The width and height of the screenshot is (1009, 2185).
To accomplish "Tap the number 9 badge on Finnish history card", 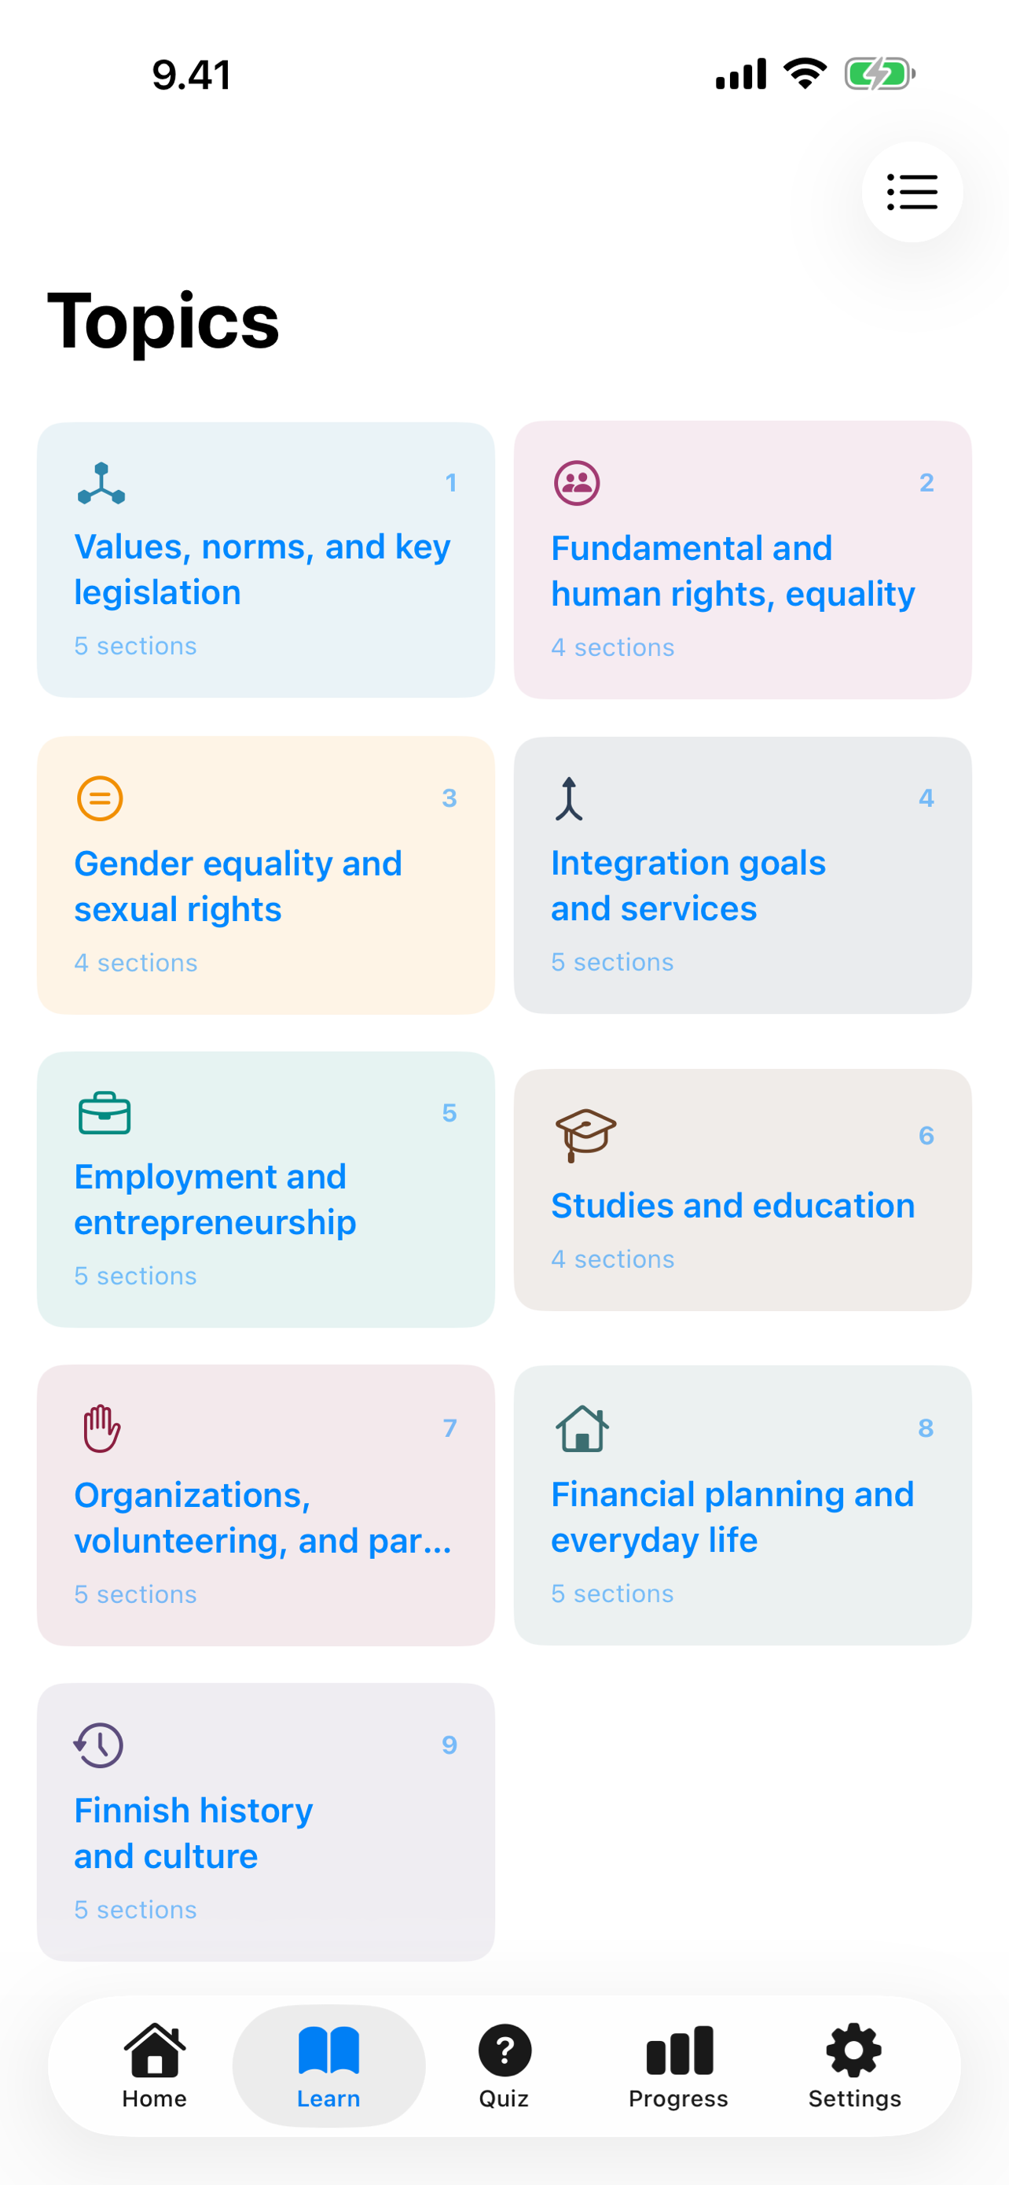I will [449, 1745].
